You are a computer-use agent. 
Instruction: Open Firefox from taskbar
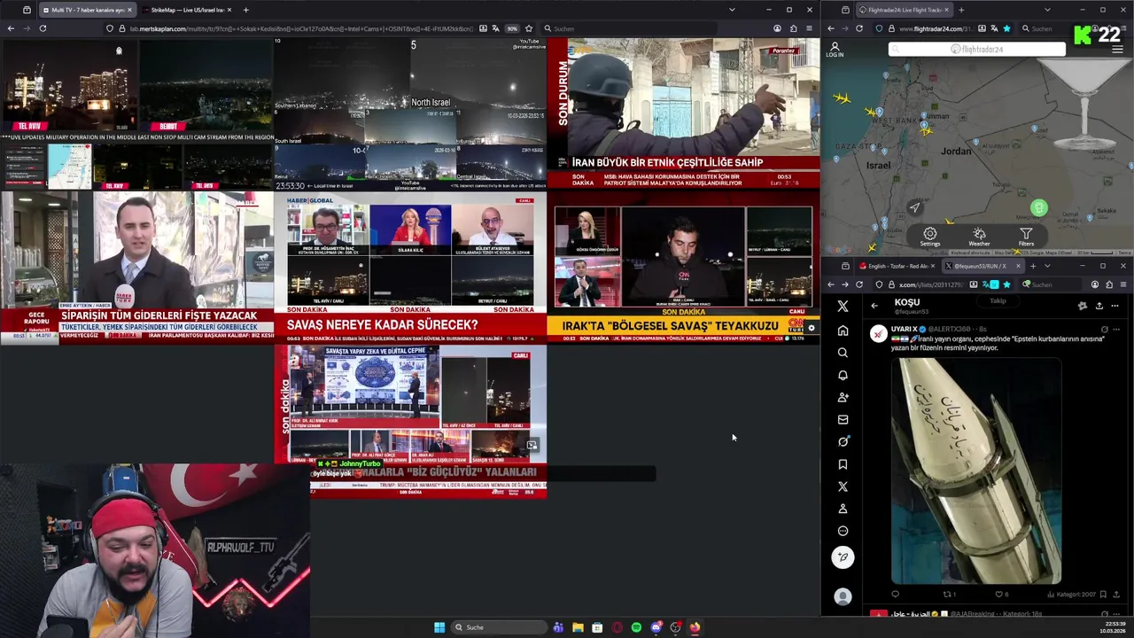(x=695, y=627)
